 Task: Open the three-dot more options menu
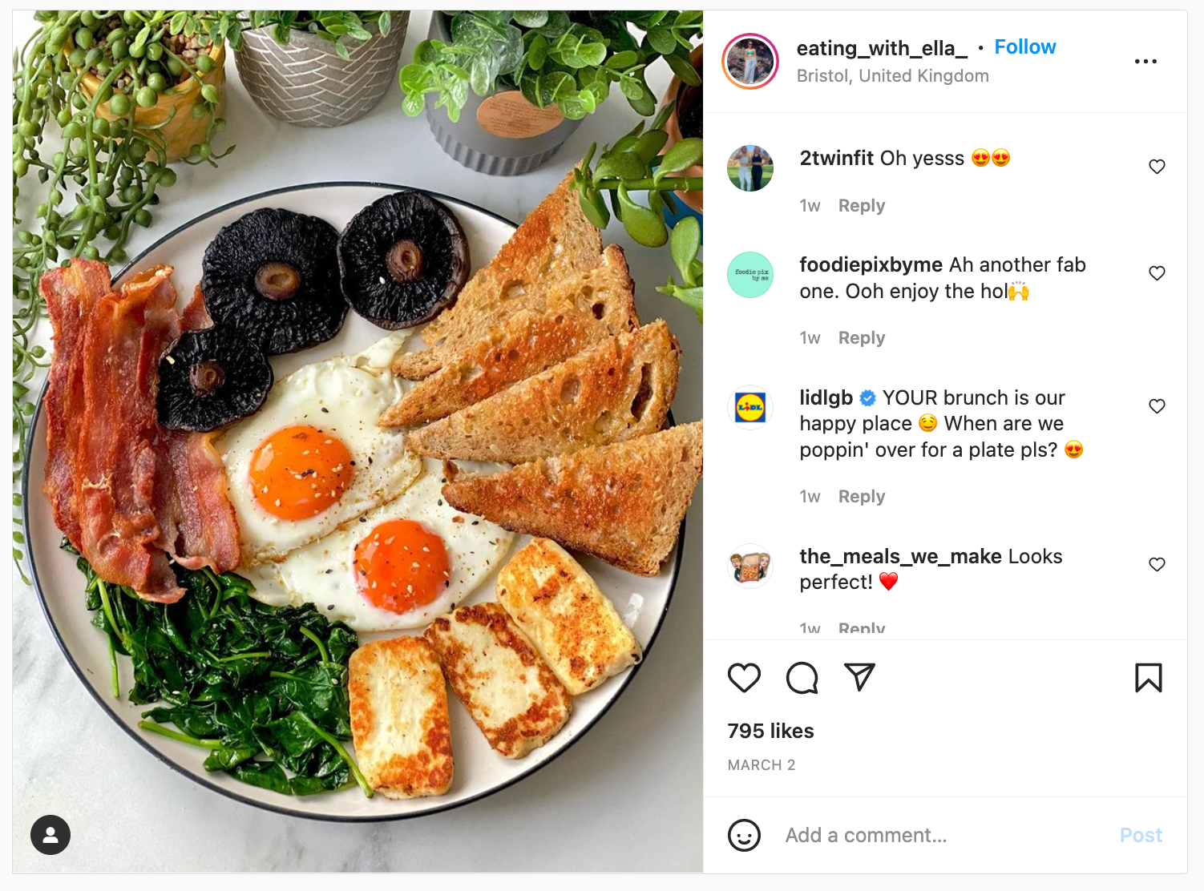[x=1145, y=62]
